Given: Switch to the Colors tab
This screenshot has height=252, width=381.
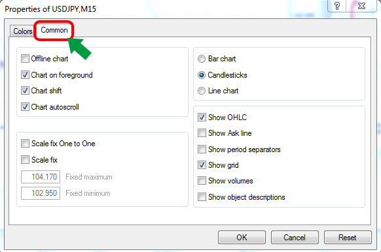Looking at the screenshot, I should 22,31.
